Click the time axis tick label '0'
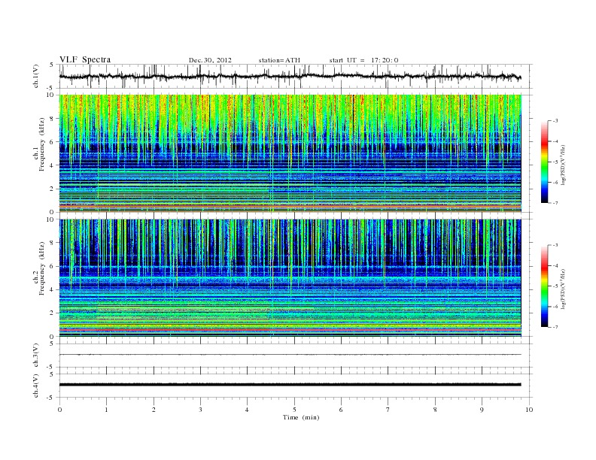Viewport: 596px width, 460px height. pyautogui.click(x=59, y=410)
